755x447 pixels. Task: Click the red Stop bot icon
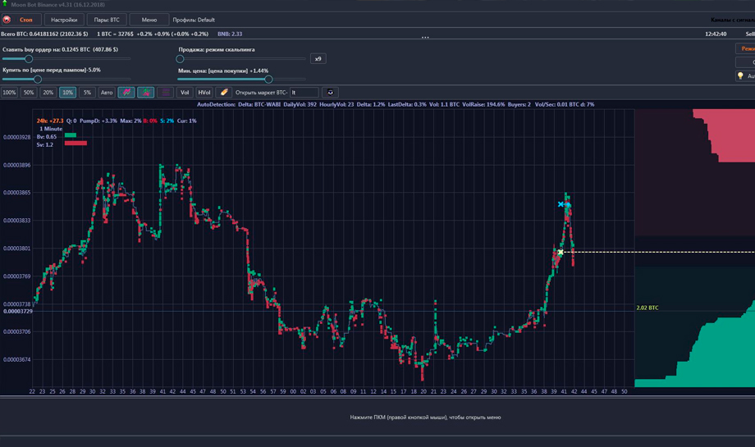7,19
